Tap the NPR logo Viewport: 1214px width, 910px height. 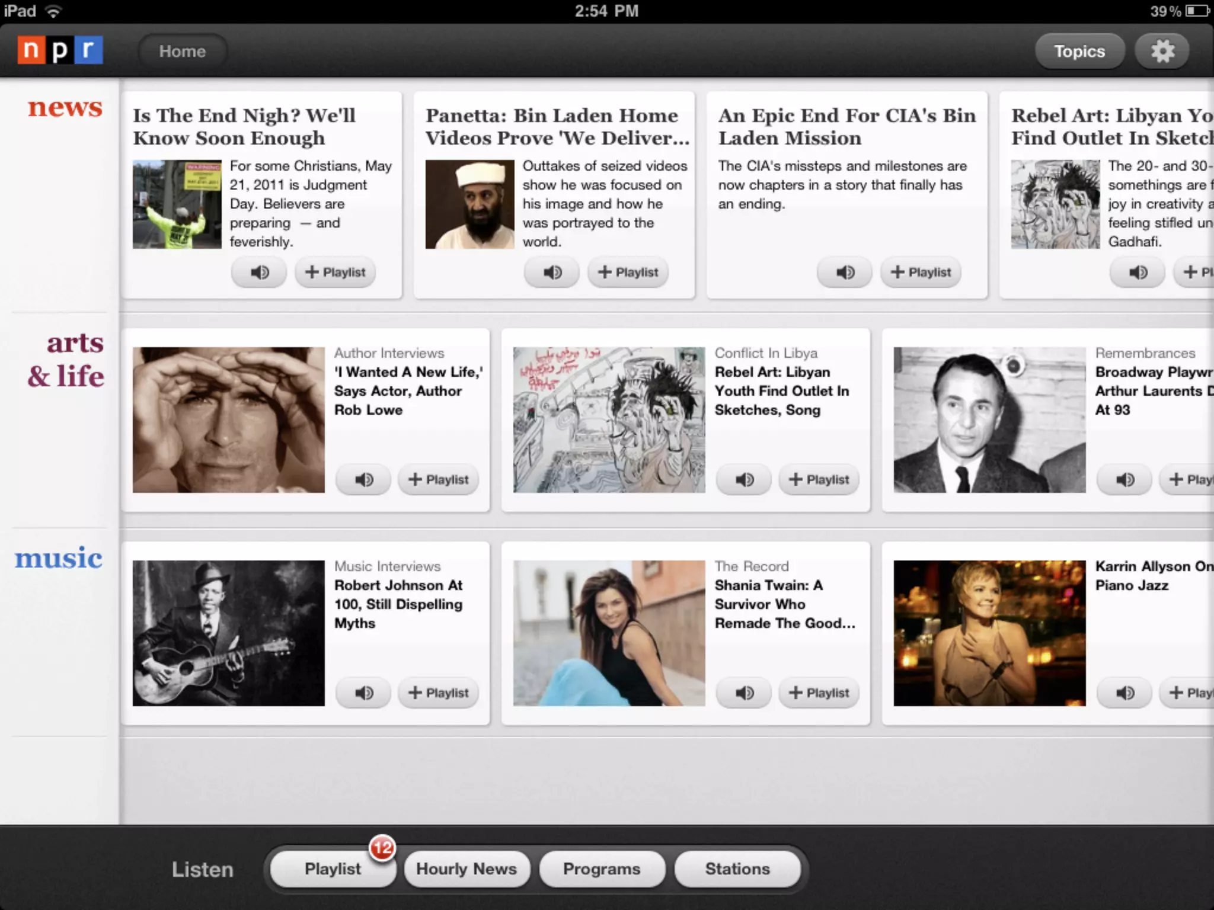60,50
